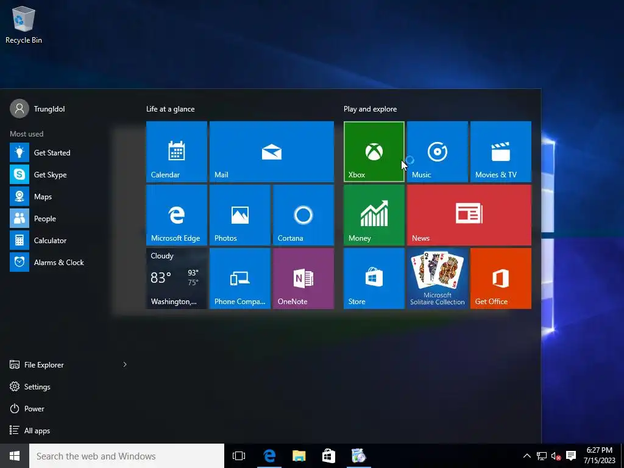The height and width of the screenshot is (468, 624).
Task: Open the Movies & TV tile
Action: [x=501, y=152]
